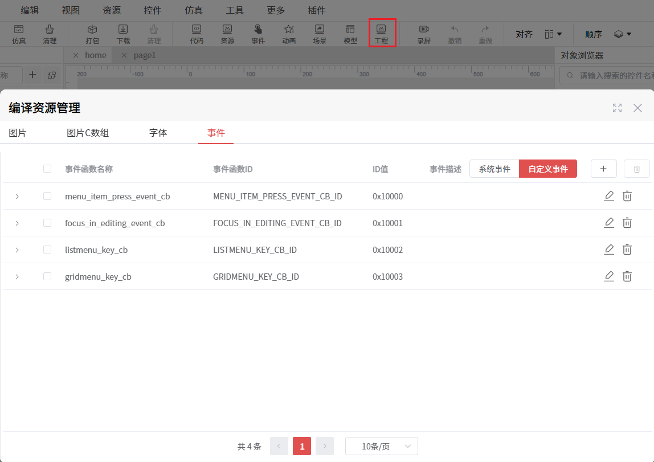Start 录屏 screen recording
The width and height of the screenshot is (654, 462).
(x=423, y=34)
